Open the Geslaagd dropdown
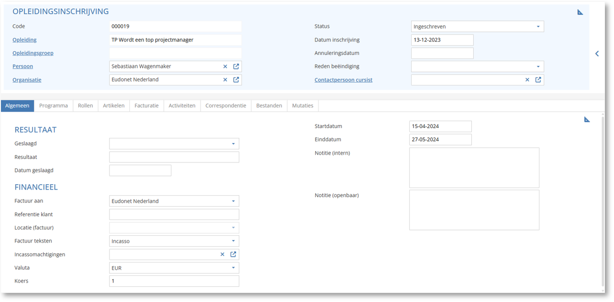This screenshot has width=614, height=302. (233, 144)
